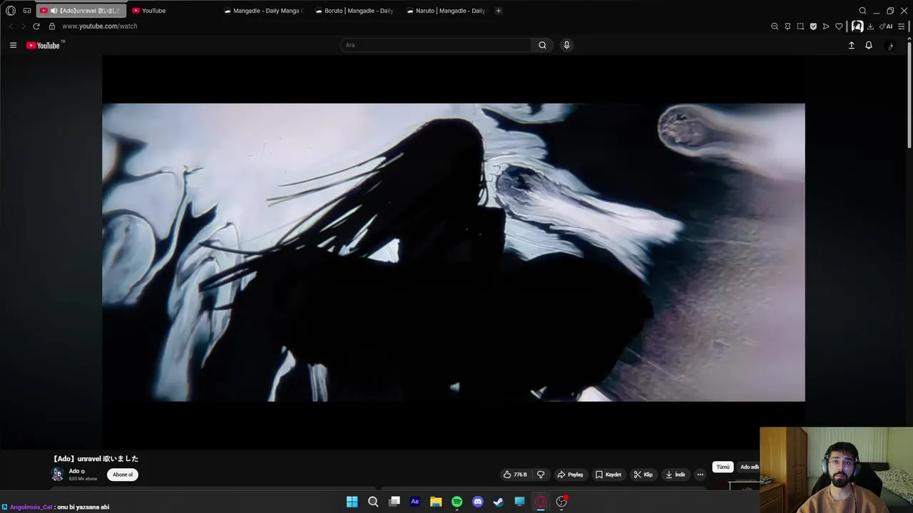This screenshot has height=513, width=913.
Task: Open the browser downloads panel
Action: point(870,26)
